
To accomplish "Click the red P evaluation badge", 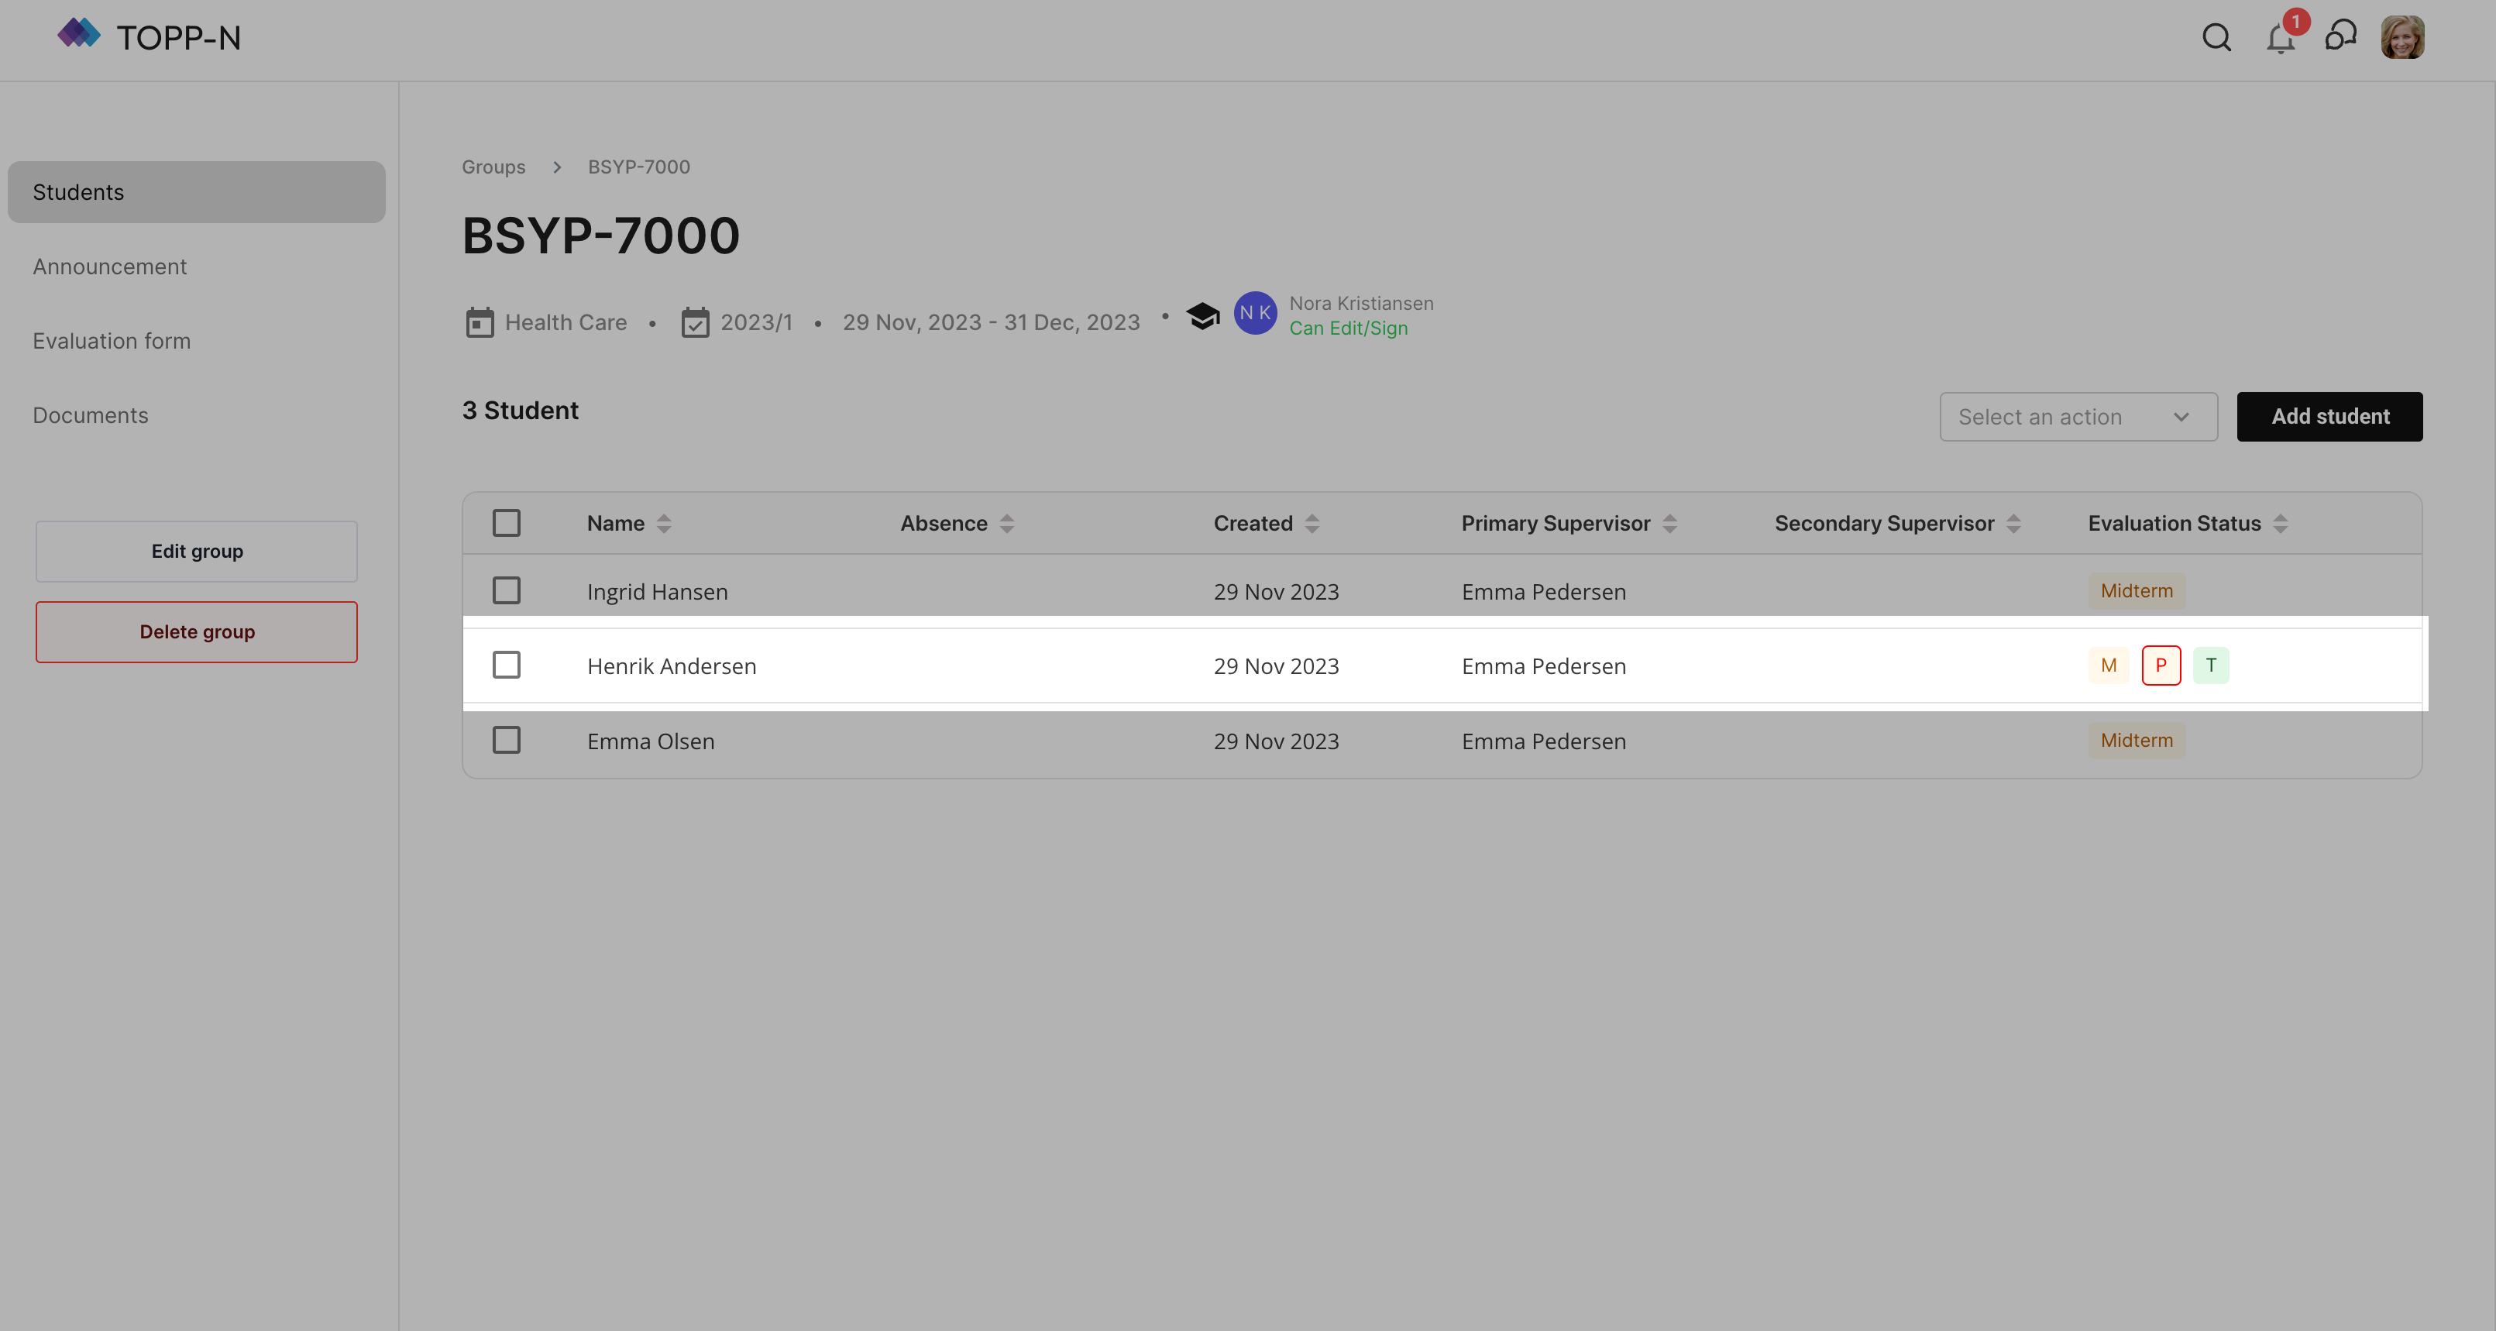I will point(2161,665).
